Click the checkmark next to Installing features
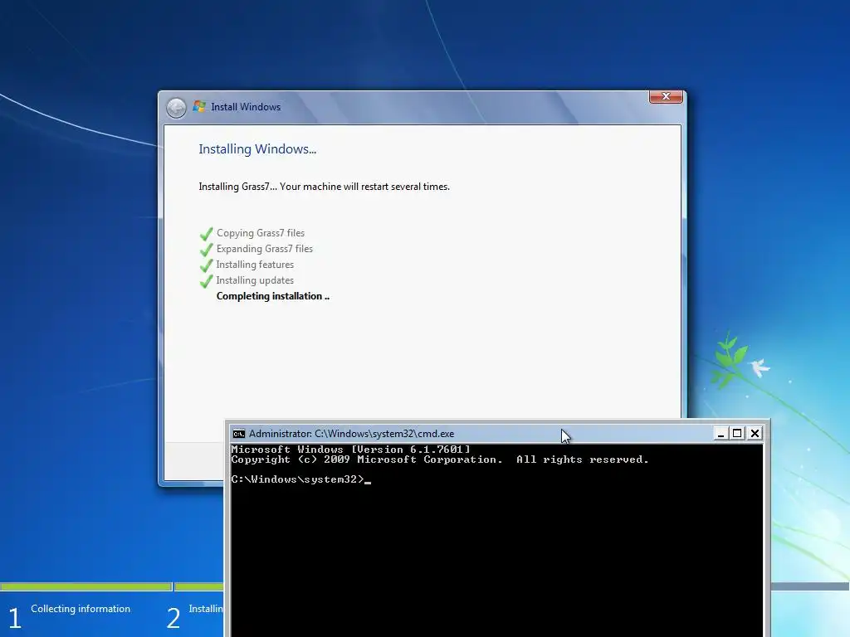The image size is (850, 637). click(206, 265)
